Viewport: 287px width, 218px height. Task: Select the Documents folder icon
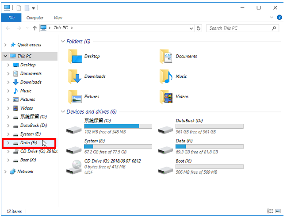[x=166, y=56]
